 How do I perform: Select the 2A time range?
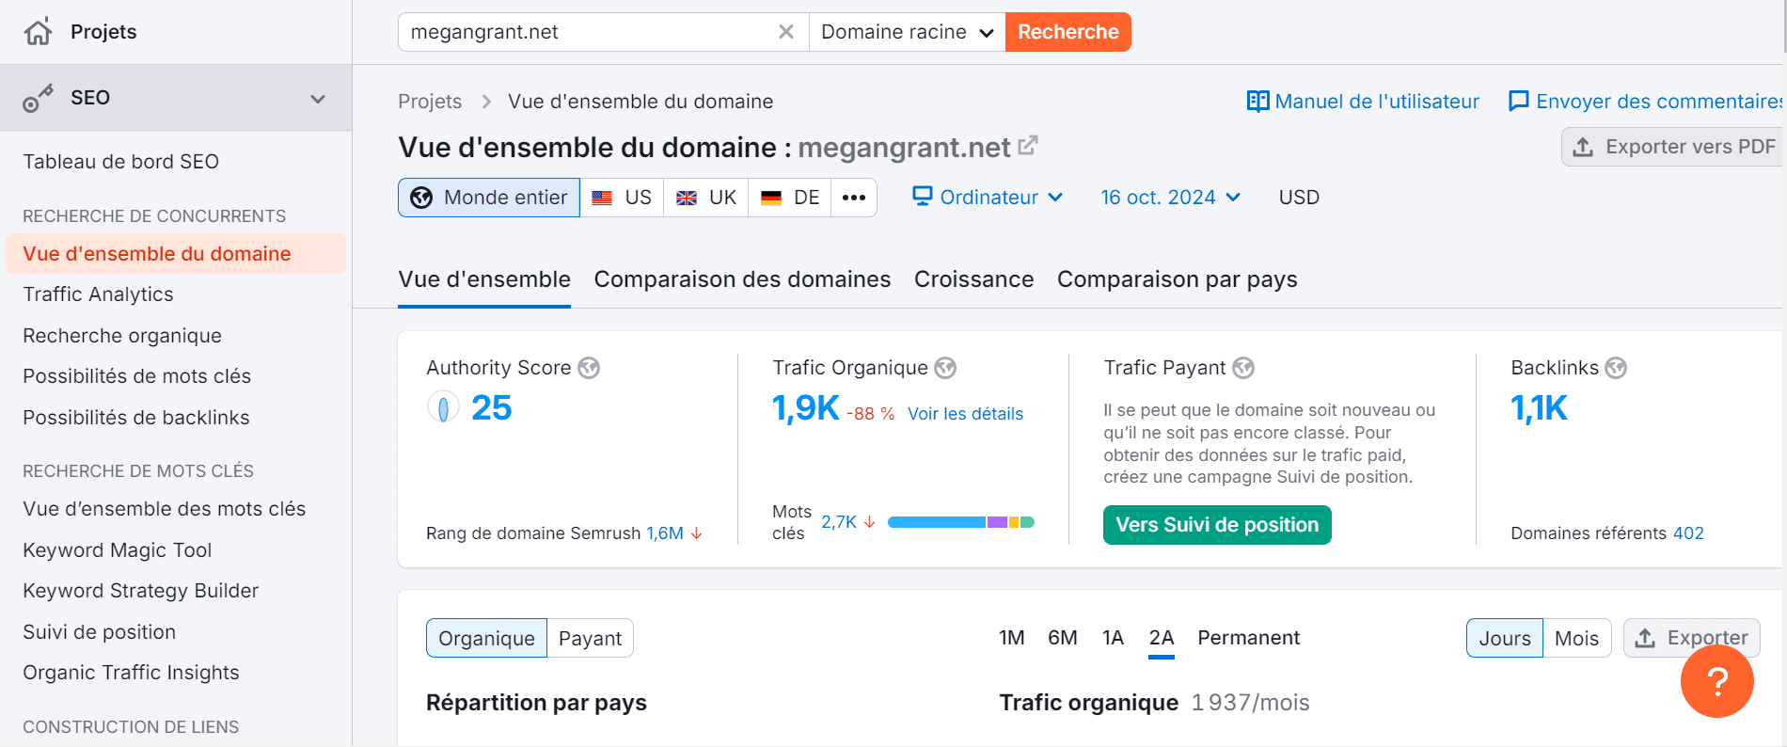[1162, 638]
